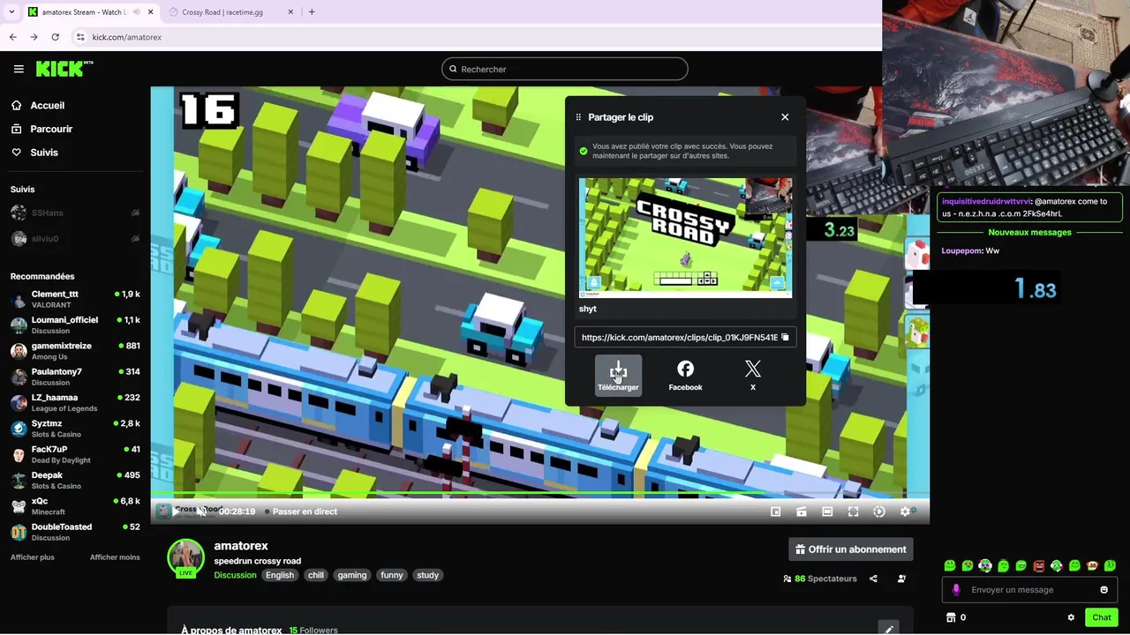This screenshot has width=1130, height=635.
Task: Share the clip on Facebook
Action: [685, 376]
